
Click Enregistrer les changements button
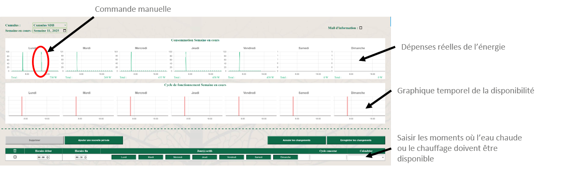pos(356,140)
